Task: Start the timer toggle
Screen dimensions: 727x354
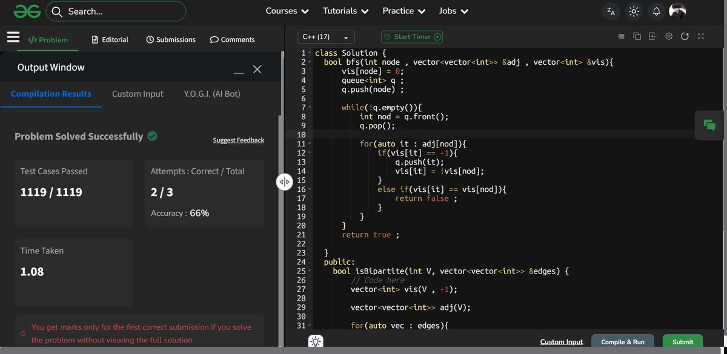Action: point(413,37)
